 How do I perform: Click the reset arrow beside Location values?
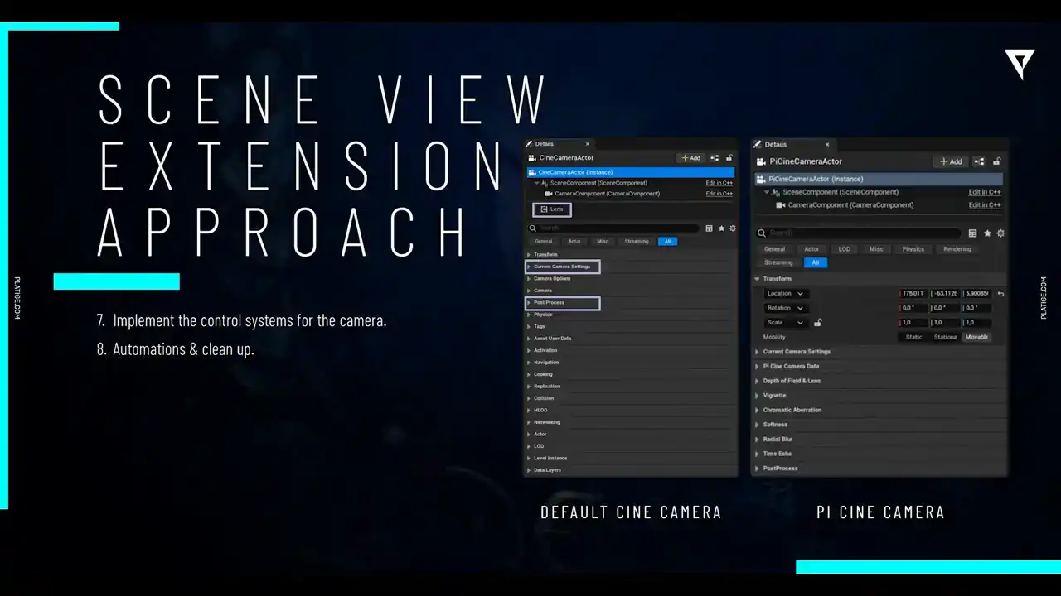(1000, 294)
